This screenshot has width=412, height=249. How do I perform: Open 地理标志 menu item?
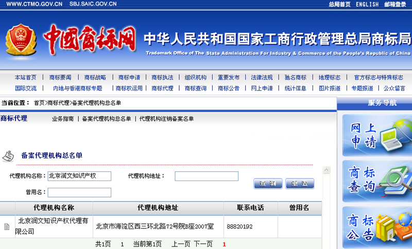[330, 77]
